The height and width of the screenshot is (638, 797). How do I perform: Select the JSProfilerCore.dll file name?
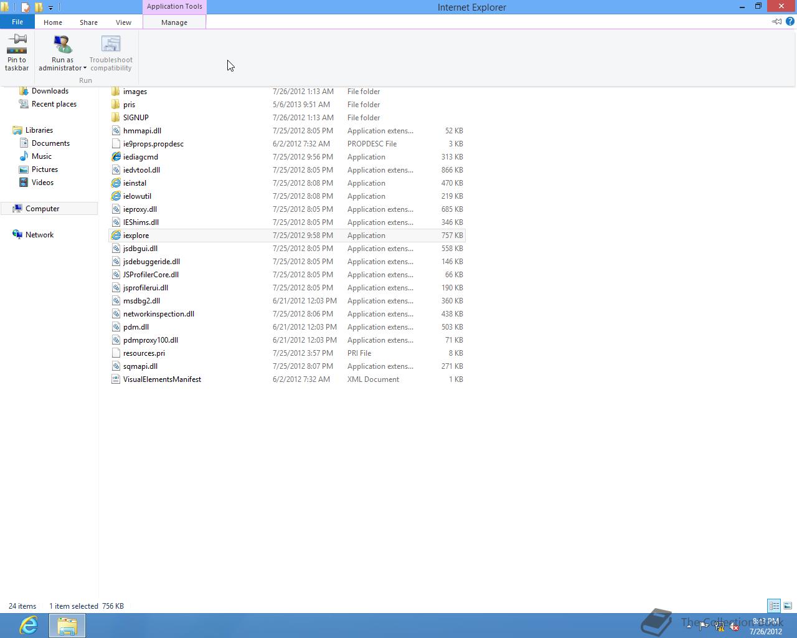(151, 275)
